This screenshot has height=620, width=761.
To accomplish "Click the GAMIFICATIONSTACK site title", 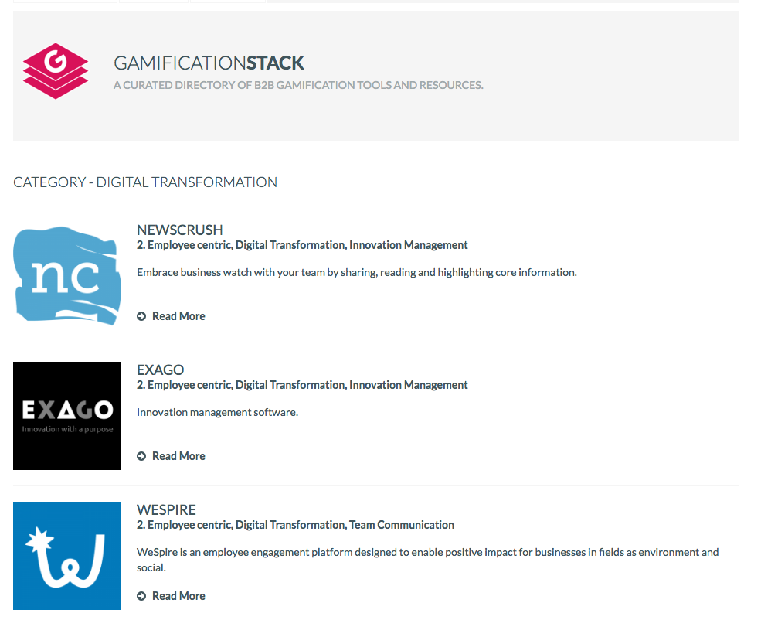I will (209, 62).
